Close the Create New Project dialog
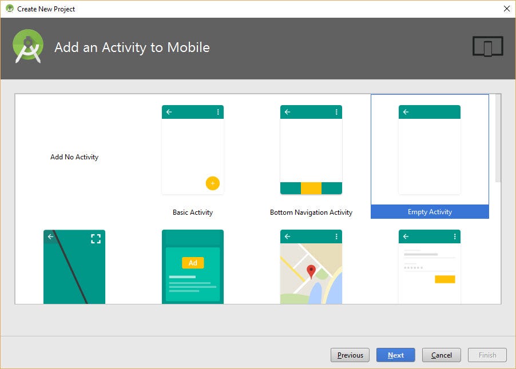 pyautogui.click(x=507, y=9)
